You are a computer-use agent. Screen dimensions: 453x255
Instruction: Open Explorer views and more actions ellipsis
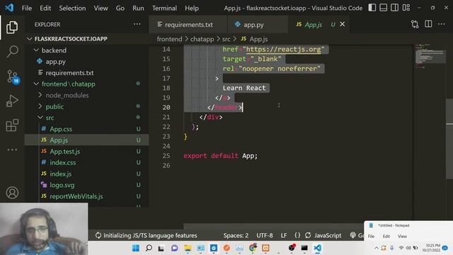(137, 24)
